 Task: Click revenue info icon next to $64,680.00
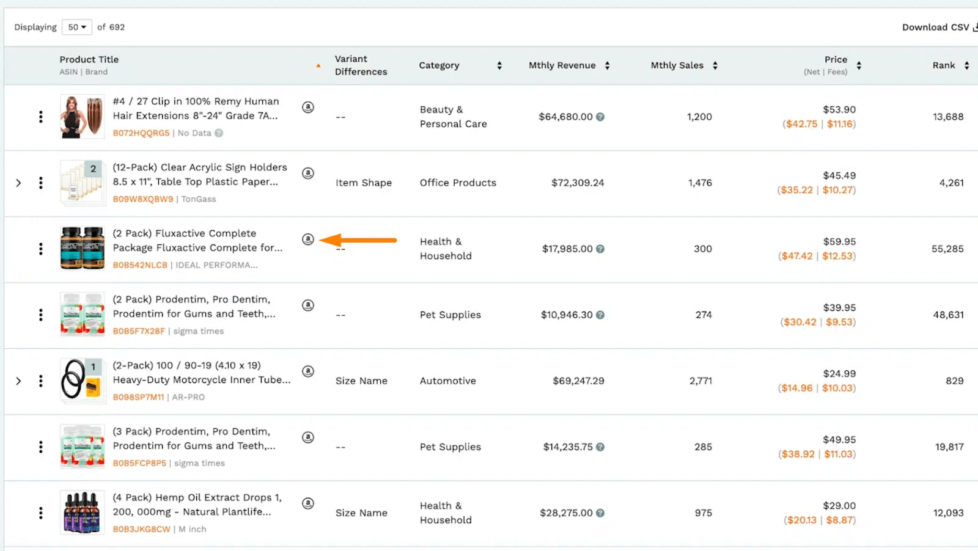coord(600,117)
